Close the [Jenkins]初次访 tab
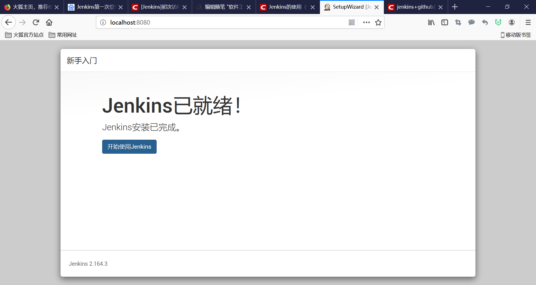 (185, 7)
